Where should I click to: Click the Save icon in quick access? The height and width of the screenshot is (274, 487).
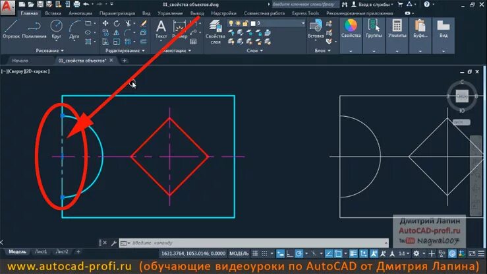click(x=40, y=5)
